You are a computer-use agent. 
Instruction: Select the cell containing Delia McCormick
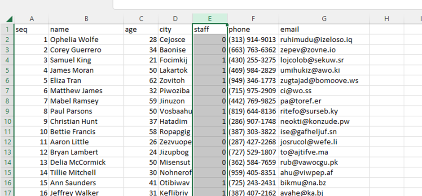click(x=86, y=162)
